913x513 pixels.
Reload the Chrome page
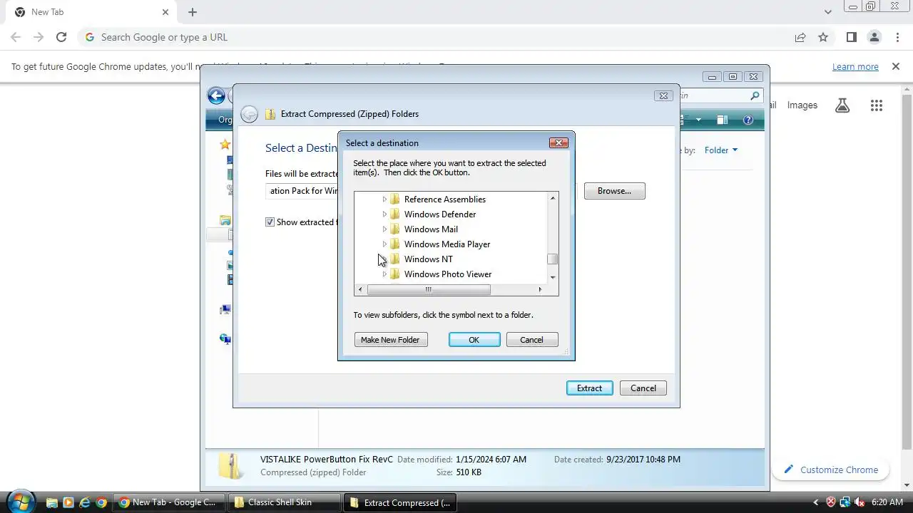point(61,37)
